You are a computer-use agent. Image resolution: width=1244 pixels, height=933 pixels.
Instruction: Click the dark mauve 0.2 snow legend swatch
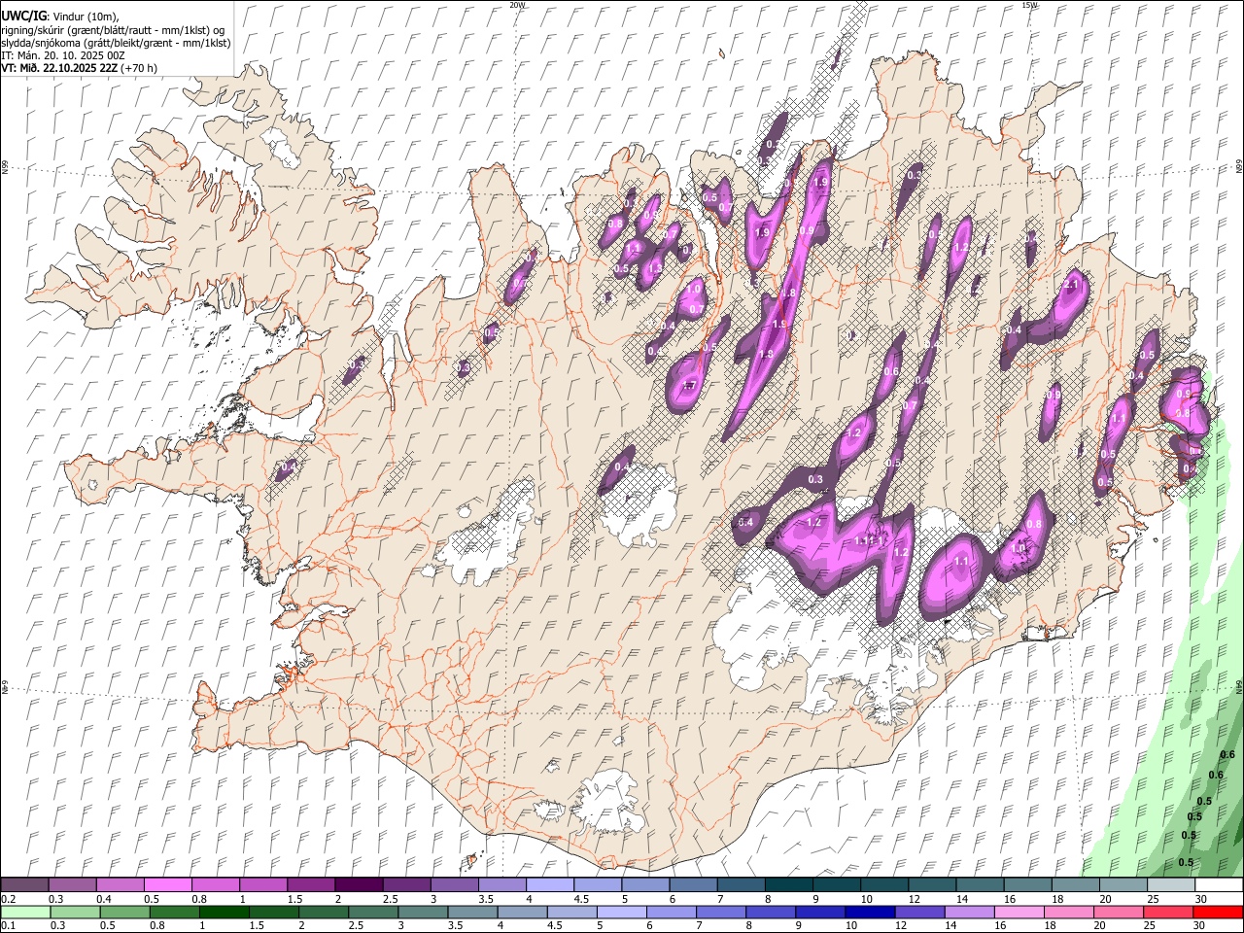coord(24,885)
